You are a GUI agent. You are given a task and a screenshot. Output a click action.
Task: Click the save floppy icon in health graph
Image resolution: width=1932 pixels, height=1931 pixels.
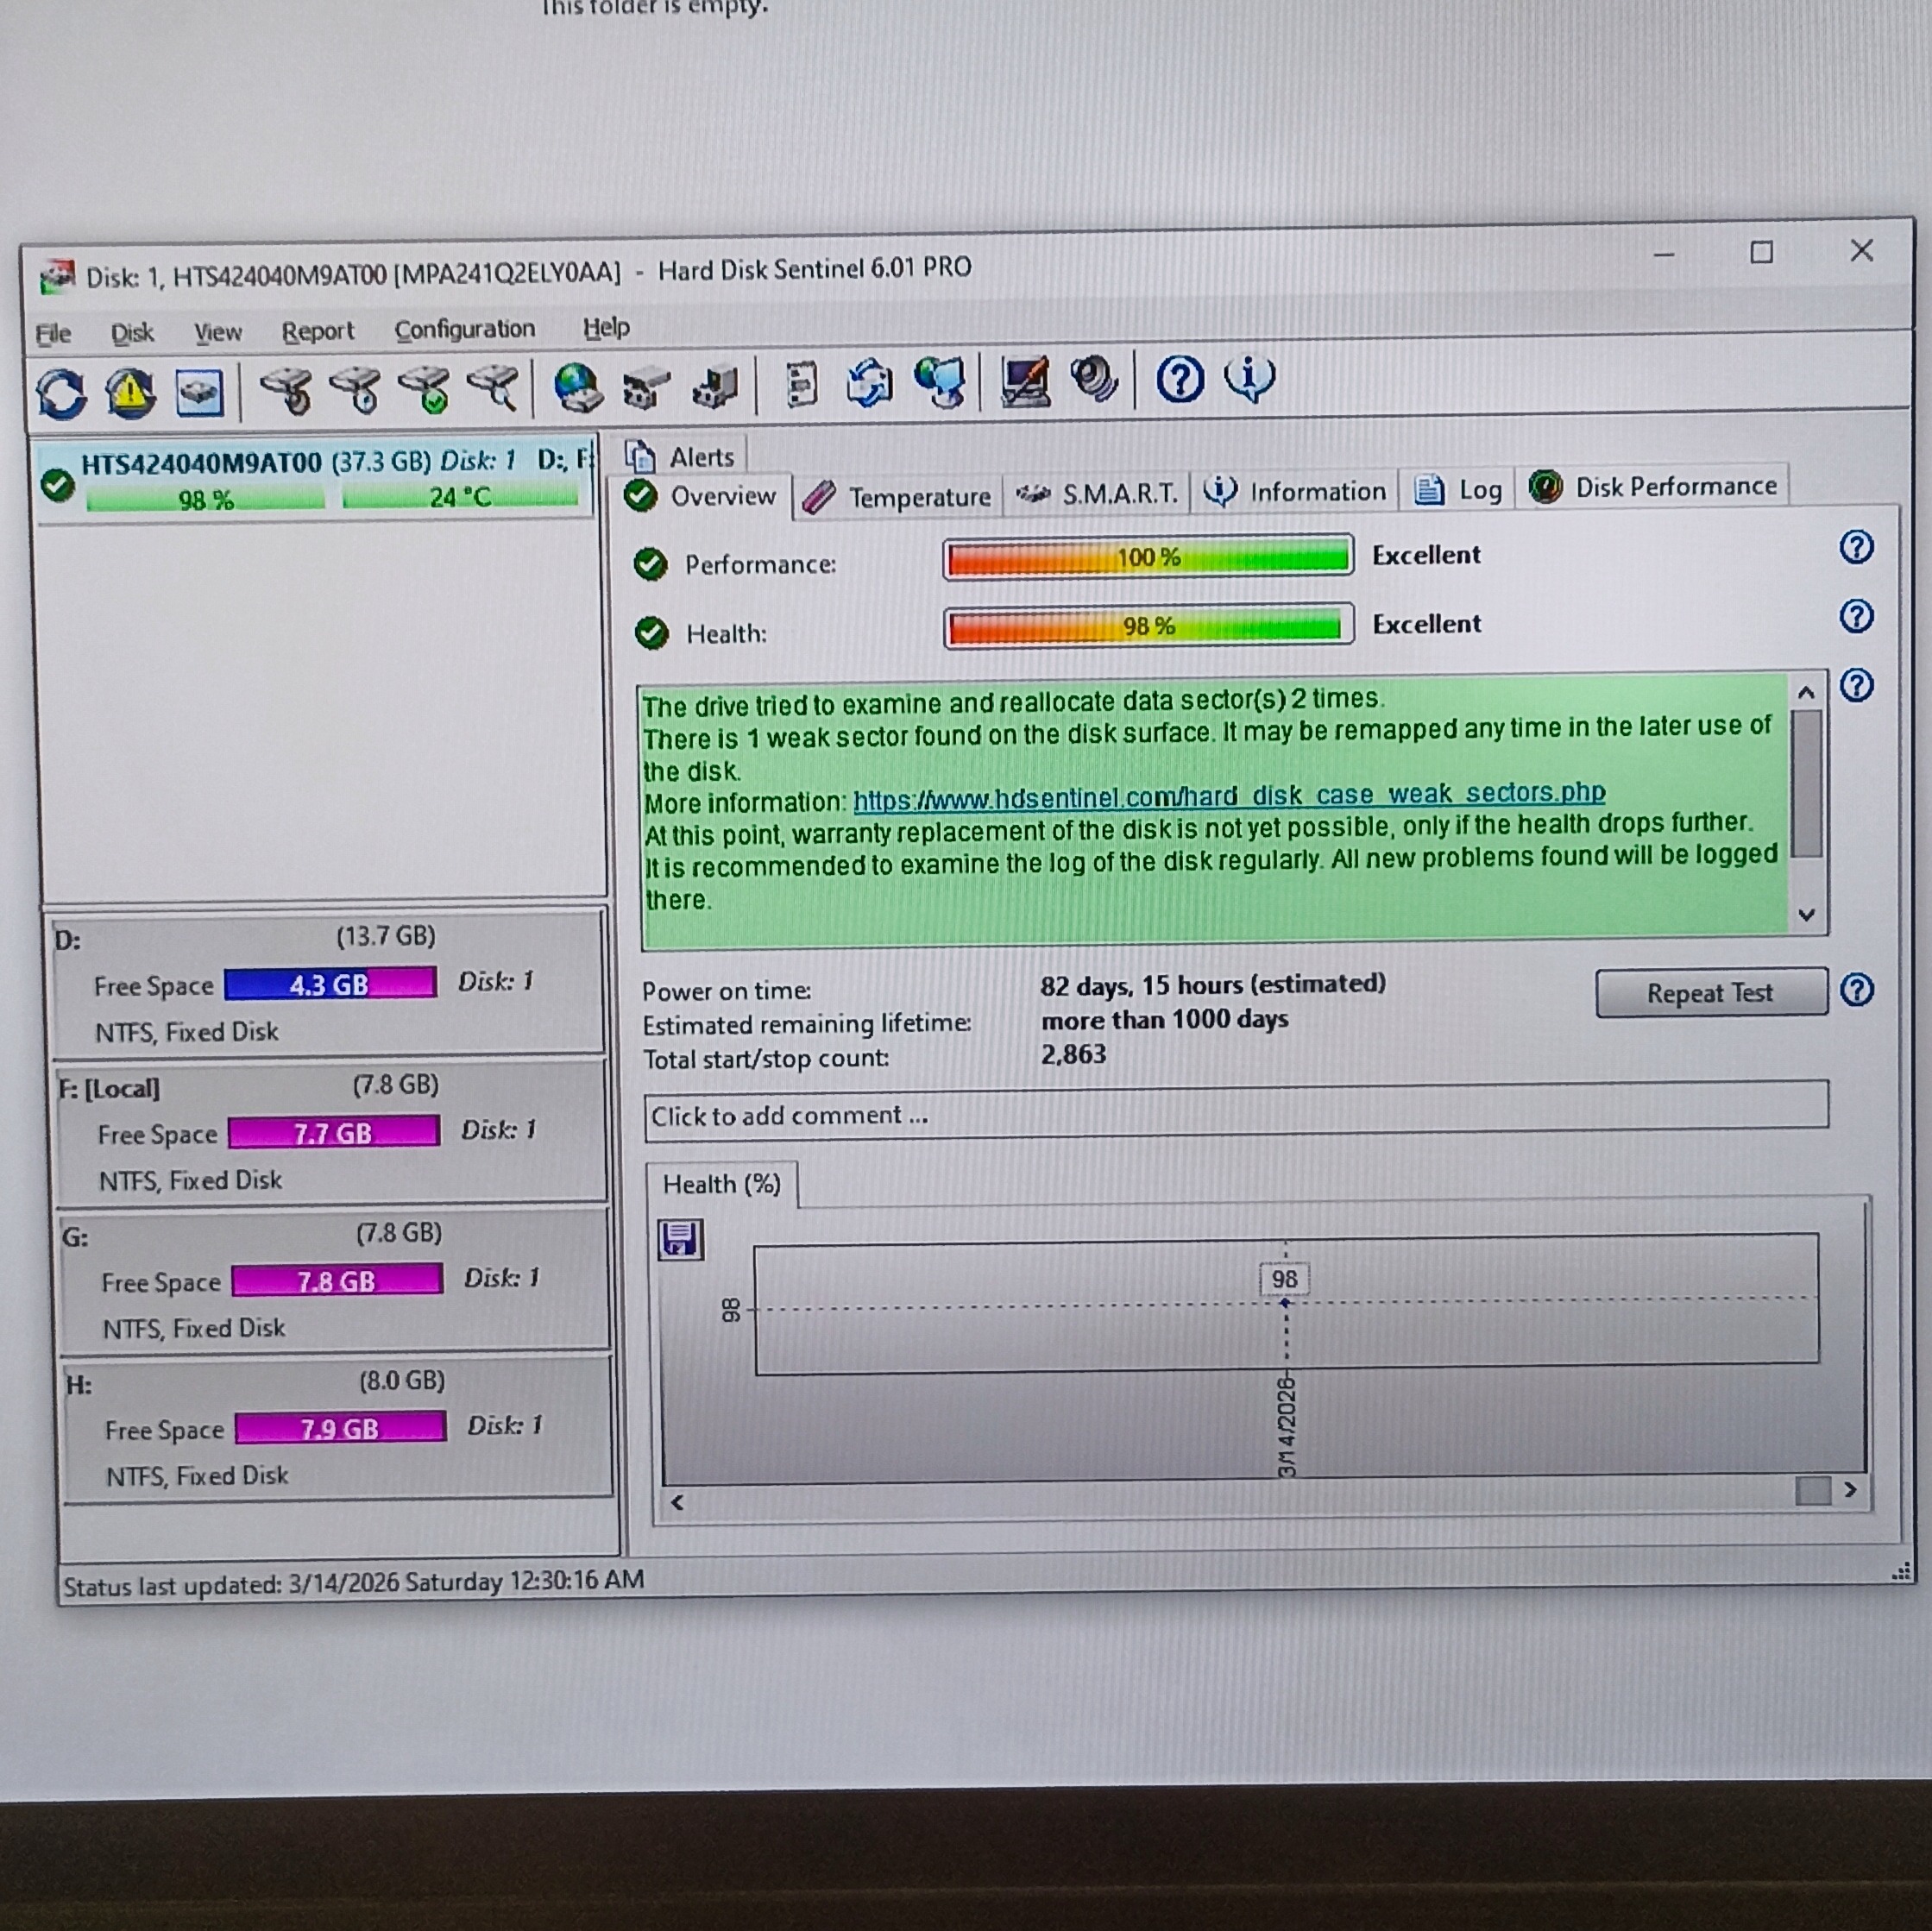point(681,1239)
